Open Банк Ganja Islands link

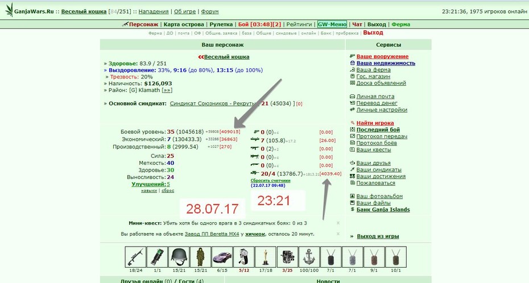click(383, 210)
